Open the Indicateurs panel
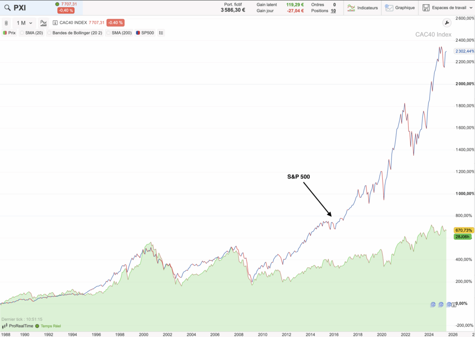The height and width of the screenshot is (337, 475). 363,7
